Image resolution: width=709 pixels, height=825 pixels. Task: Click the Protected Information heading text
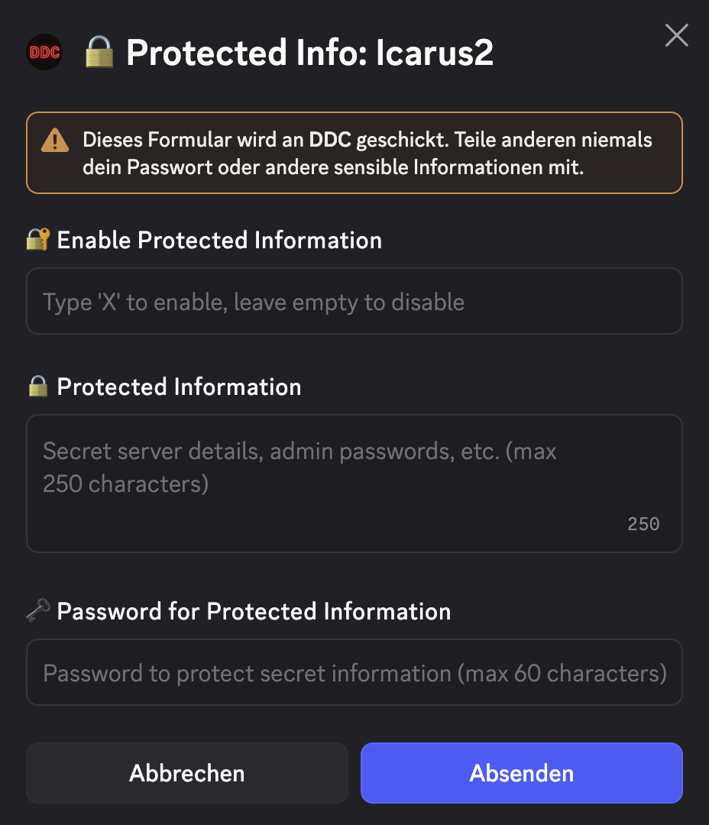pyautogui.click(x=178, y=386)
